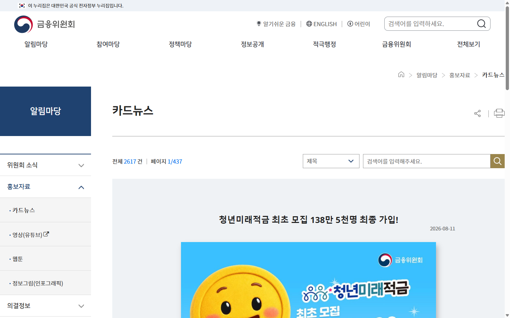
Task: Select 웹툰 in sidebar
Action: (18, 259)
